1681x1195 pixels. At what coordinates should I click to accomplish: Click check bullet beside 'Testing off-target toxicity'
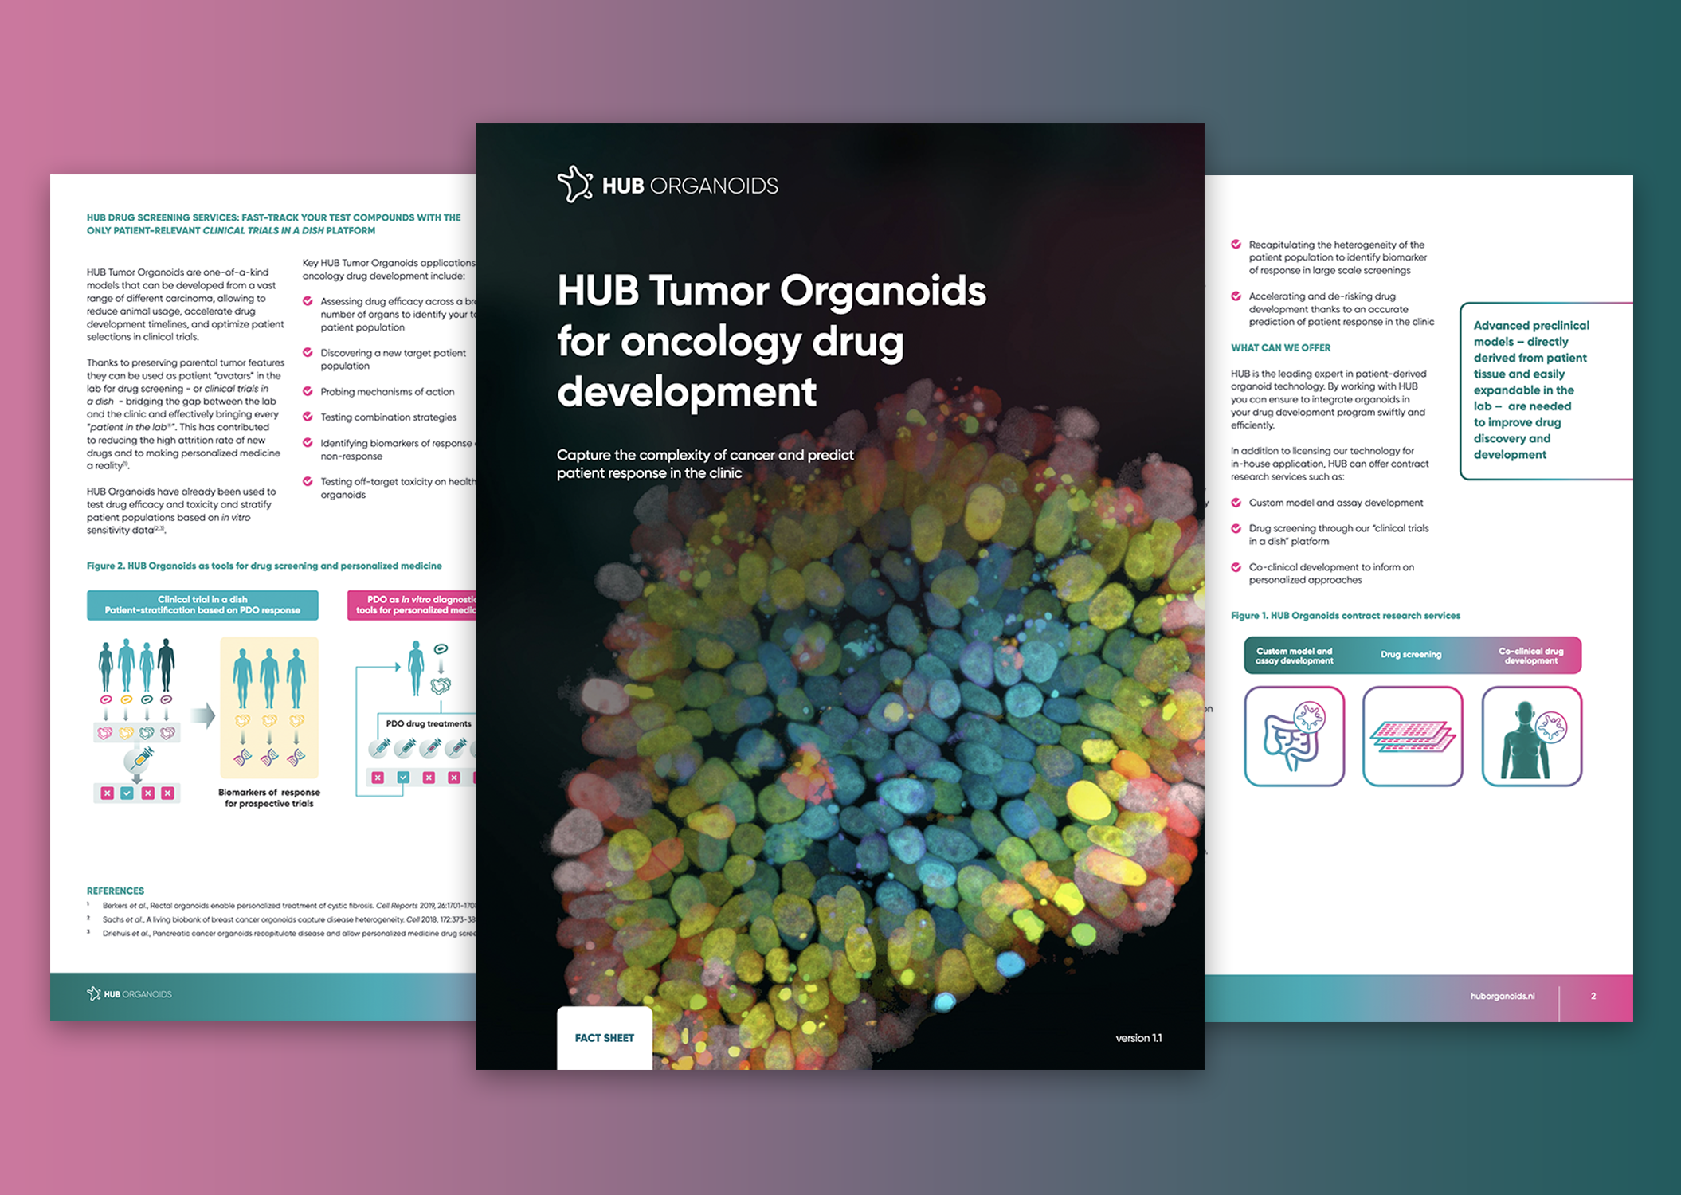tap(308, 481)
